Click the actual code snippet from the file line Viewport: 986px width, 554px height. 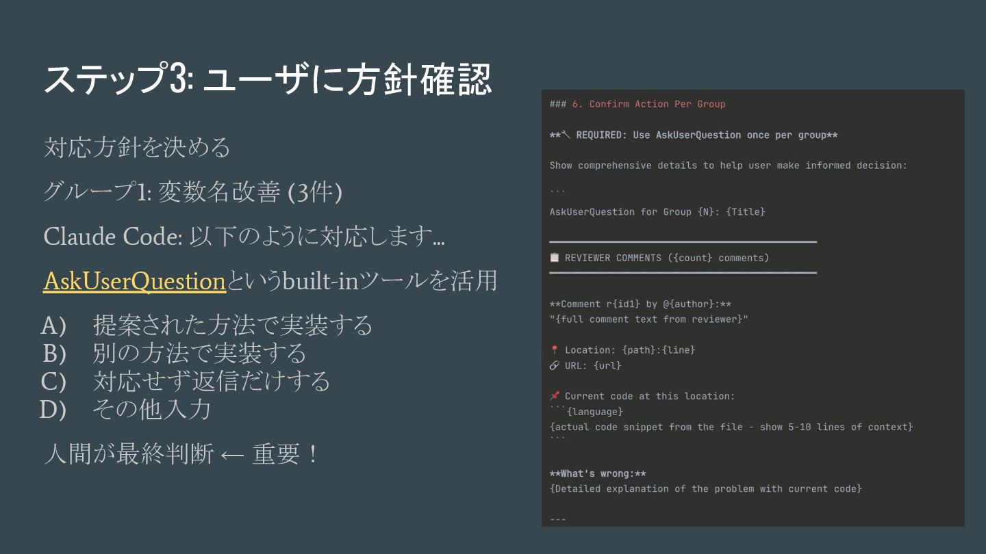tap(731, 427)
